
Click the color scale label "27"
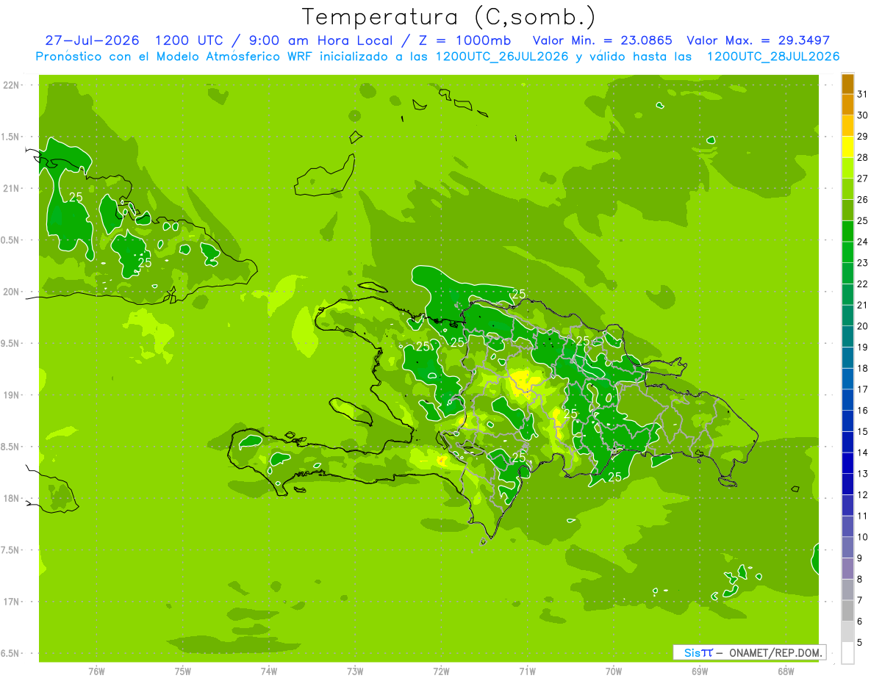[x=863, y=178]
